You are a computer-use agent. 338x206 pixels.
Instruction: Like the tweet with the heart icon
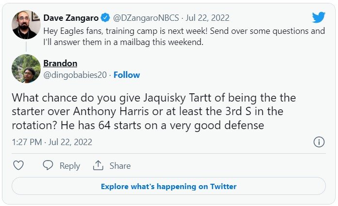coord(18,165)
